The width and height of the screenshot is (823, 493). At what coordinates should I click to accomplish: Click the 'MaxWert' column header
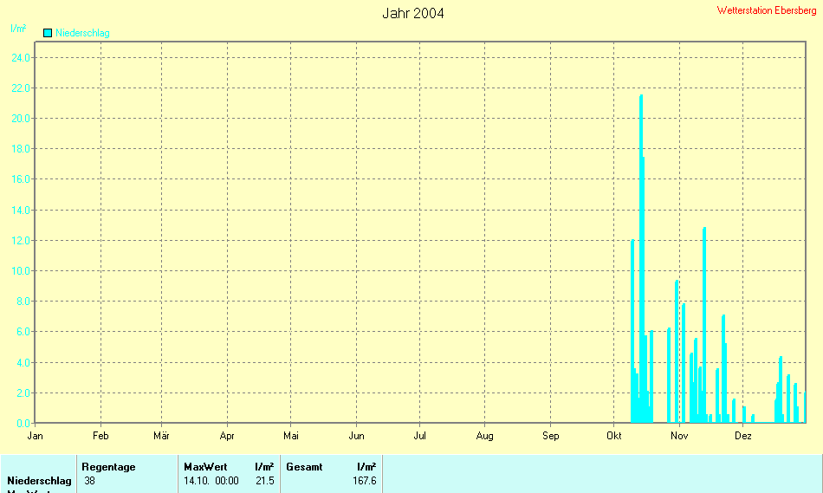click(x=205, y=467)
